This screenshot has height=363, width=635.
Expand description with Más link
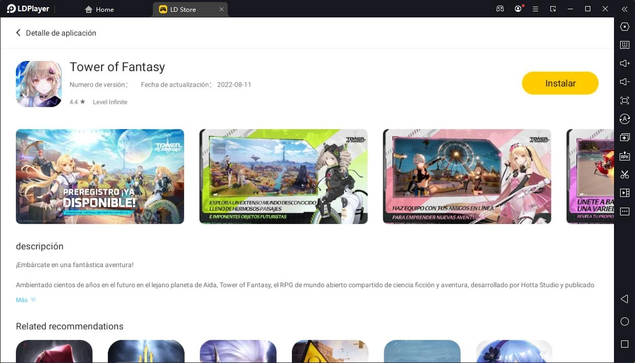pos(26,300)
